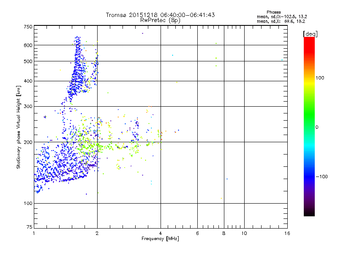The height and width of the screenshot is (254, 338).
Task: Click the colorbar '-100' tick label
Action: 322,177
